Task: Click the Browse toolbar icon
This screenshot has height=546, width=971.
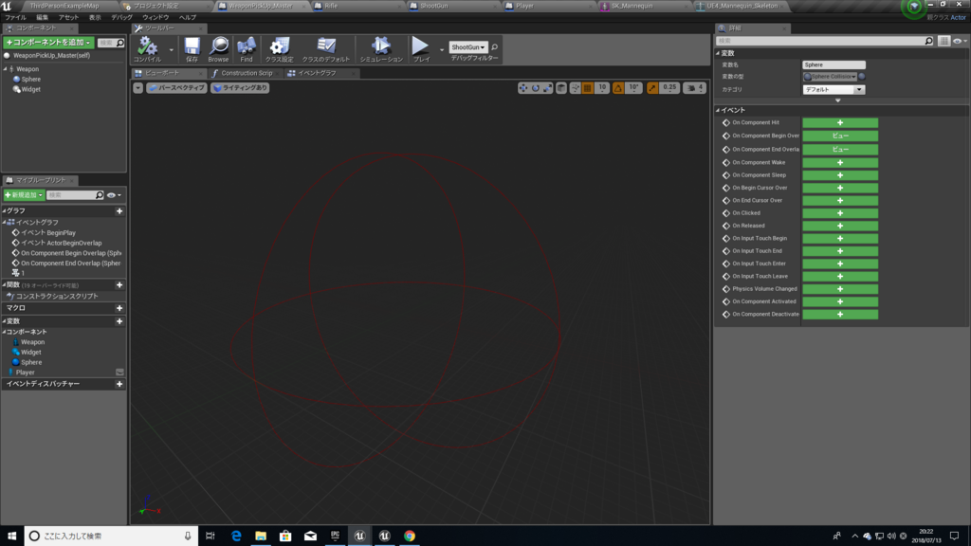Action: point(219,49)
